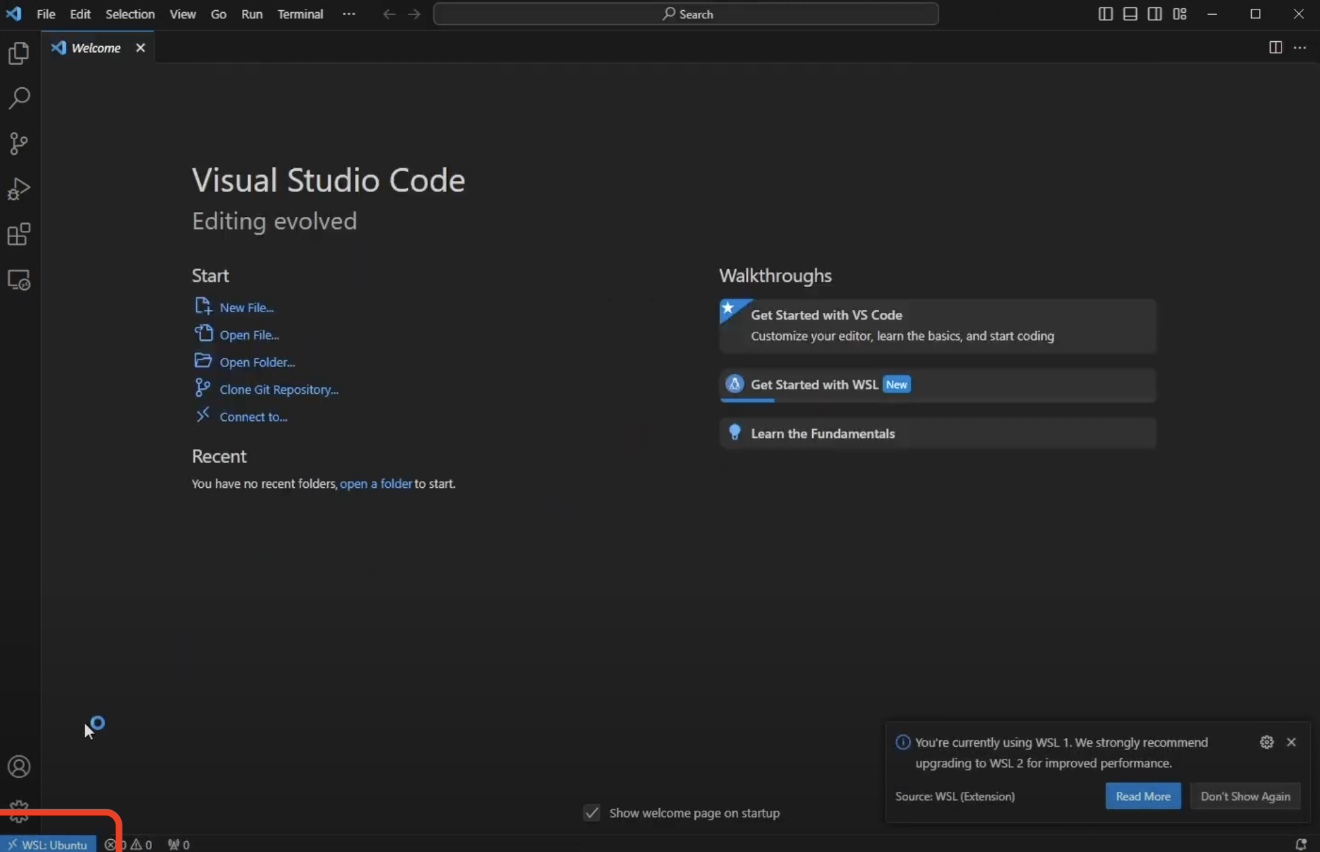Click the VS Code logo in title bar
This screenshot has width=1320, height=852.
(x=14, y=14)
